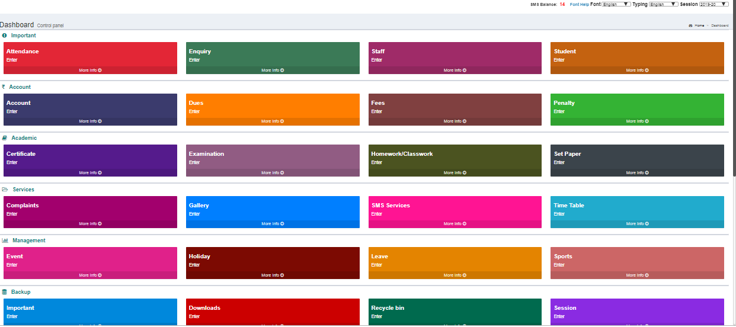Select More Info on the Examination card
Image resolution: width=736 pixels, height=327 pixels.
pos(272,173)
